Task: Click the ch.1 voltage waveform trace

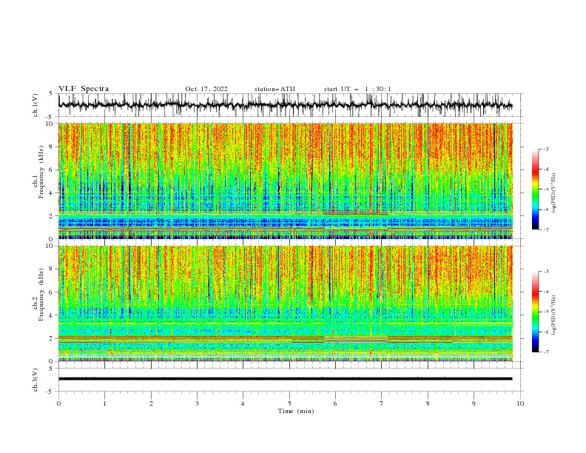Action: pos(285,105)
